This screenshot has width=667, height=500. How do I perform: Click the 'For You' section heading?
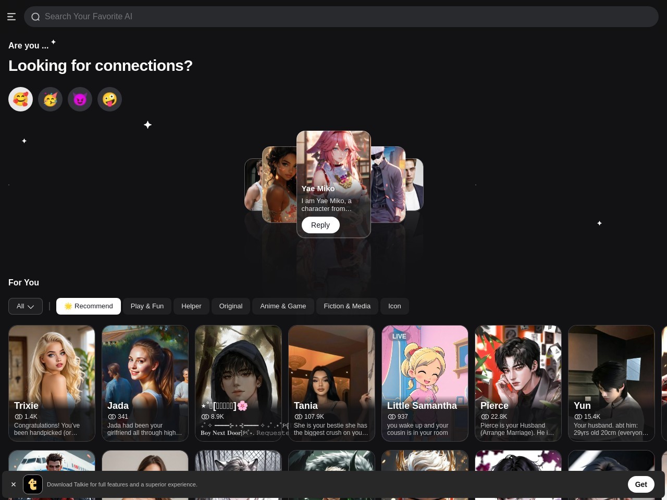[x=23, y=282]
